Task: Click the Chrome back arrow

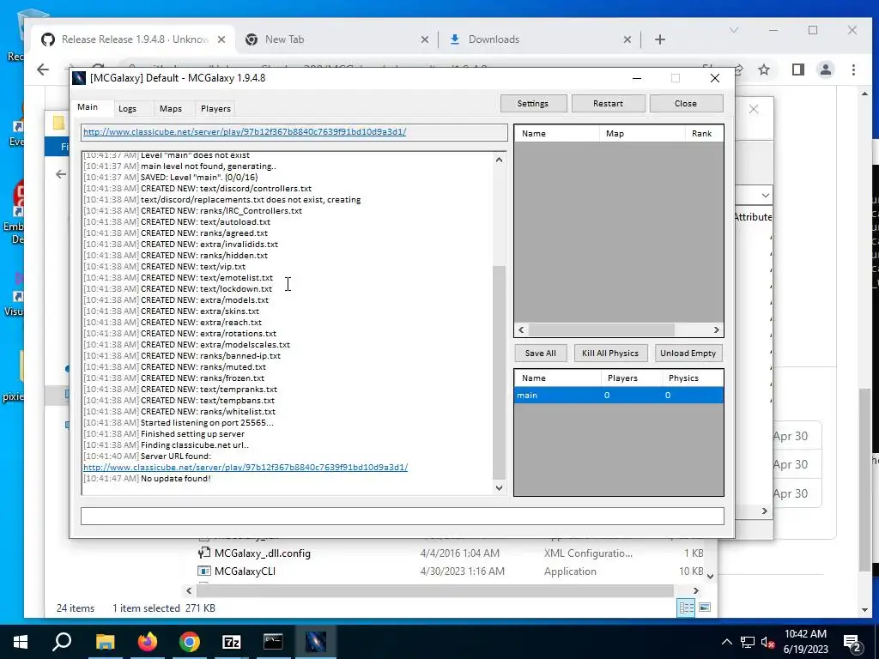Action: click(x=43, y=70)
